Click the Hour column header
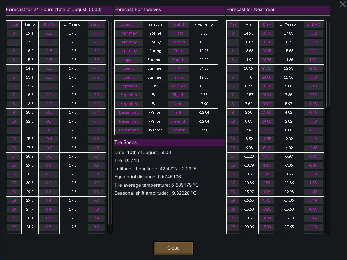The height and width of the screenshot is (260, 347). point(14,24)
